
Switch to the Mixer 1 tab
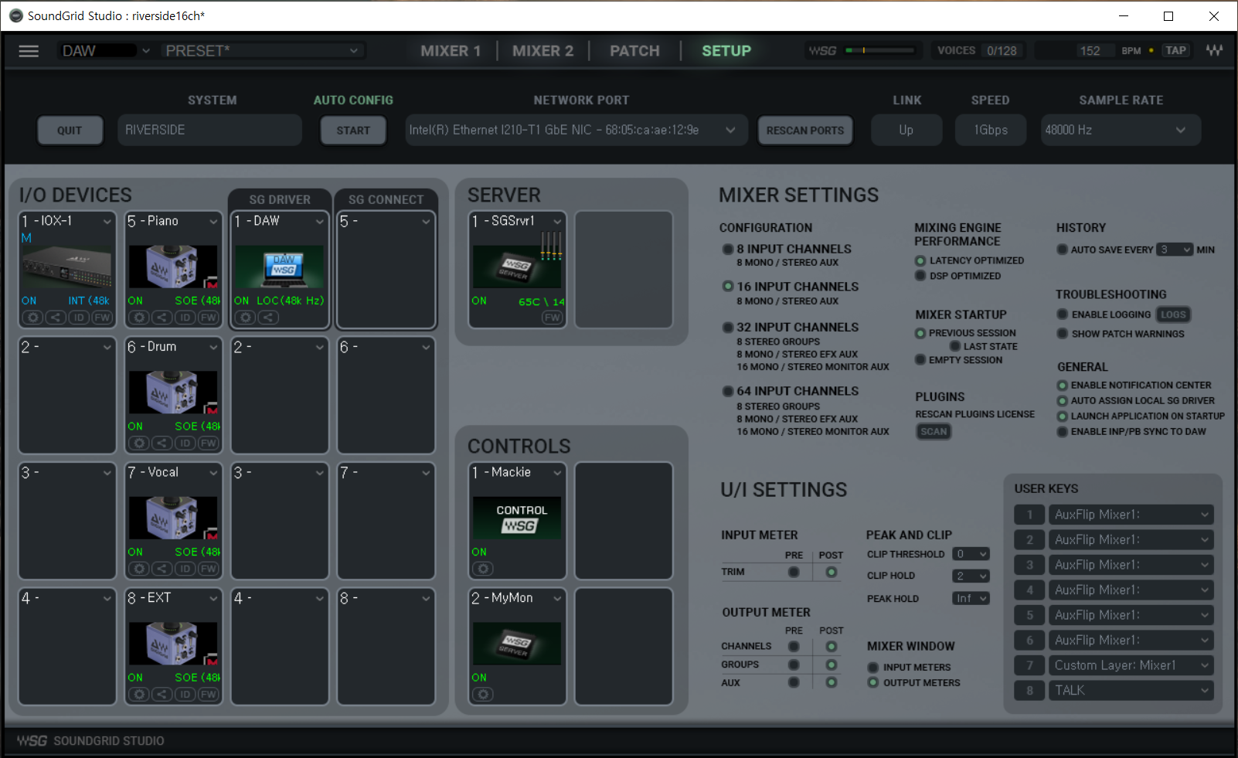pyautogui.click(x=451, y=51)
